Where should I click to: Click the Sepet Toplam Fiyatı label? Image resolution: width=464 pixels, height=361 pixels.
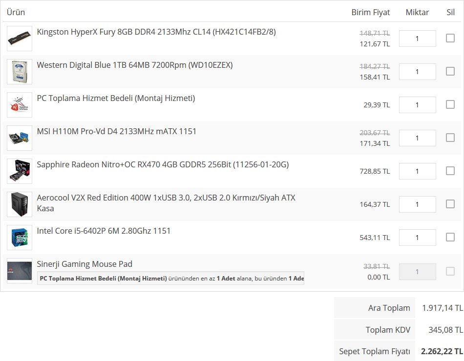374,352
